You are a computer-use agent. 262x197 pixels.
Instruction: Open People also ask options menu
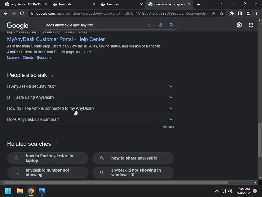pos(53,75)
